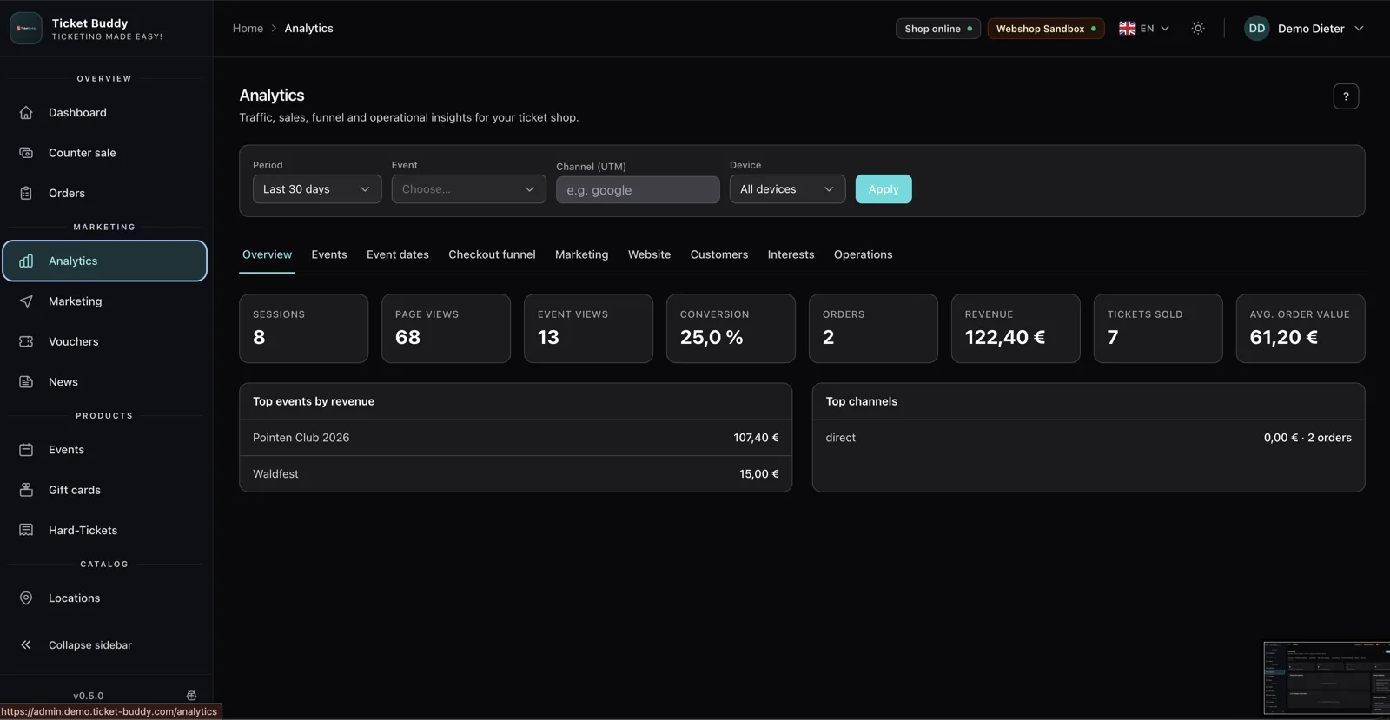Open the question mark help button

pyautogui.click(x=1346, y=96)
